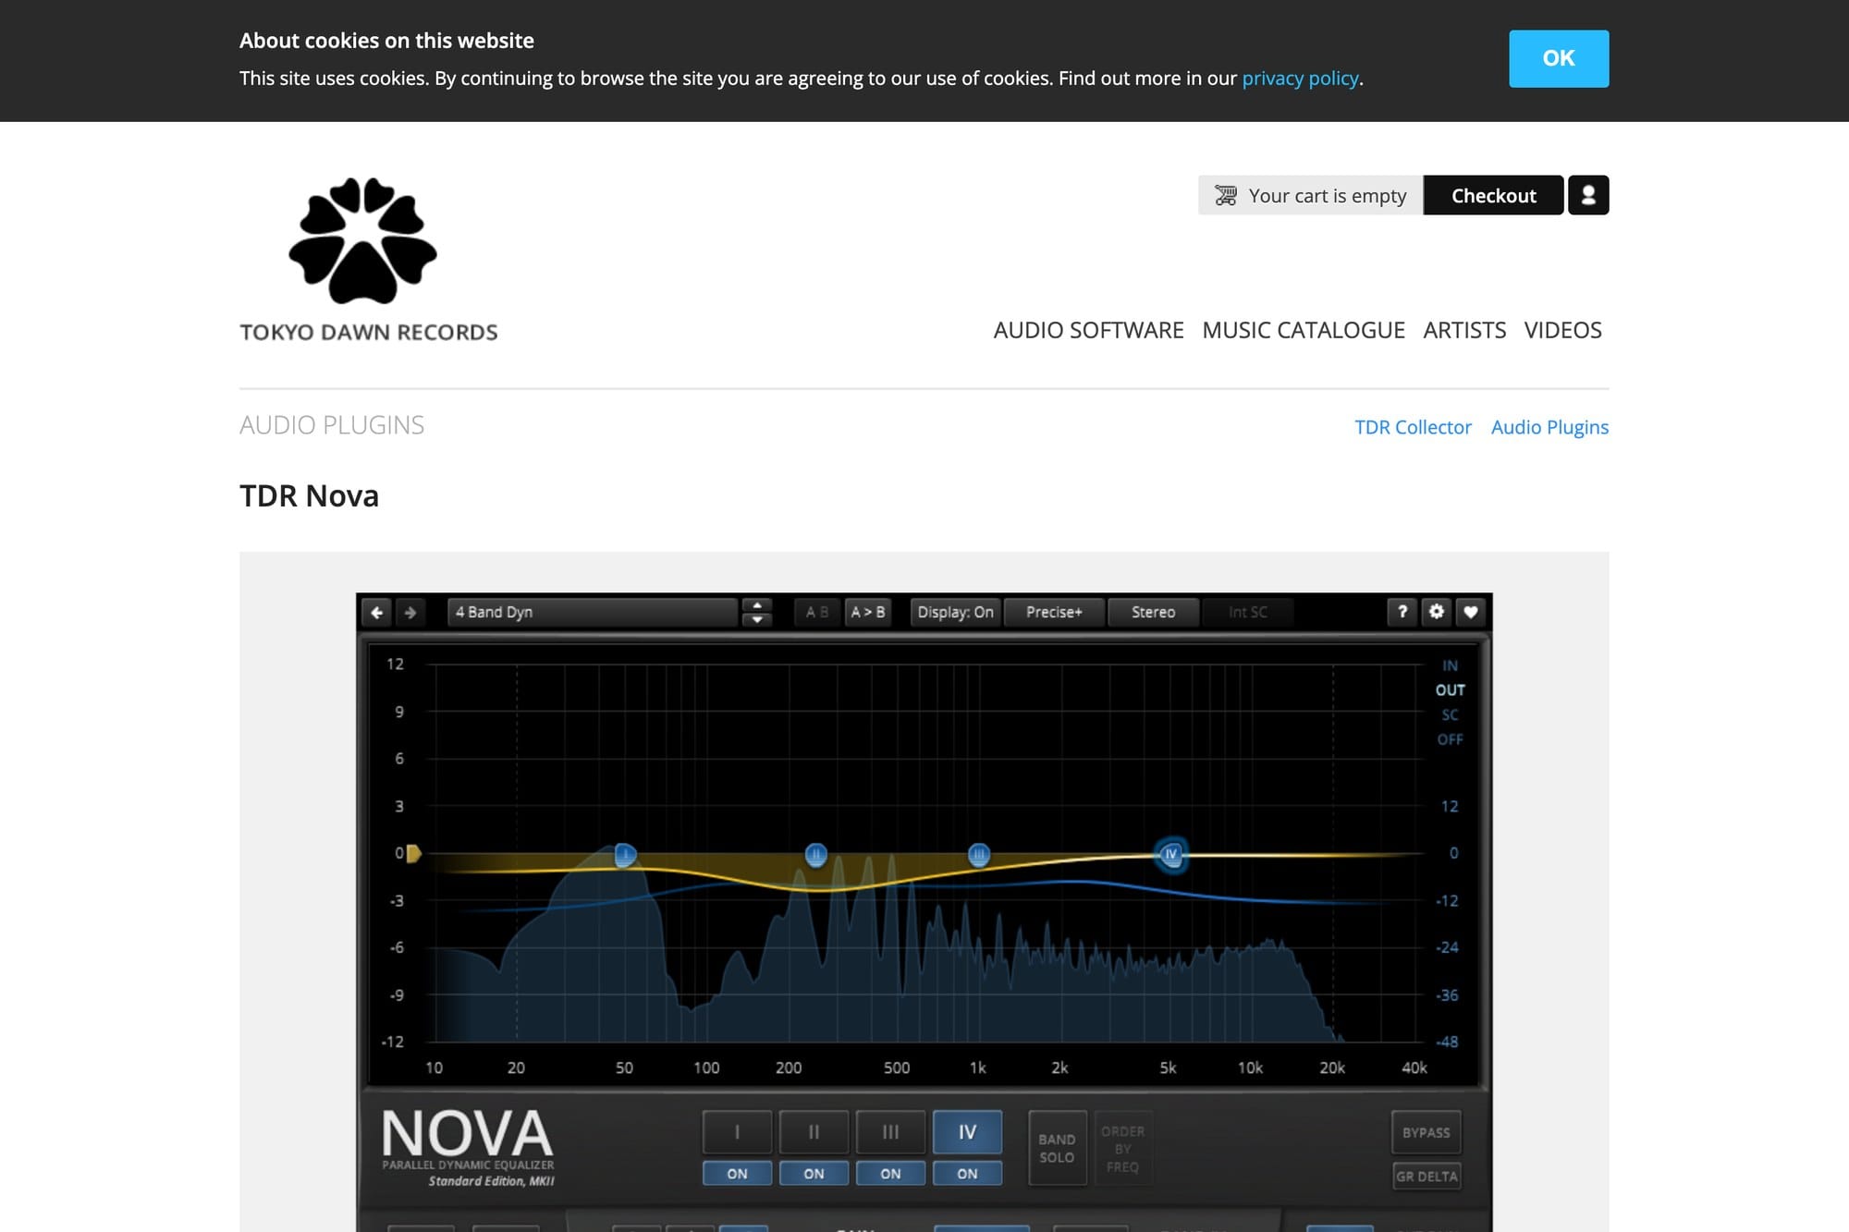Click the undo back arrow in Nova
The height and width of the screenshot is (1232, 1849).
[377, 612]
